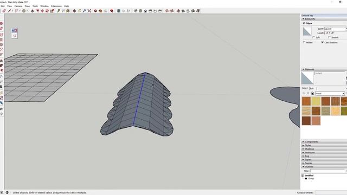Open the View menu

(10, 6)
